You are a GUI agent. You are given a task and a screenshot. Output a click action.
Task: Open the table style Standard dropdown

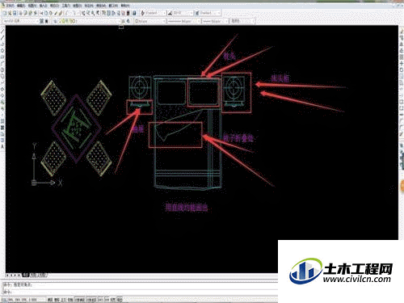(x=209, y=13)
